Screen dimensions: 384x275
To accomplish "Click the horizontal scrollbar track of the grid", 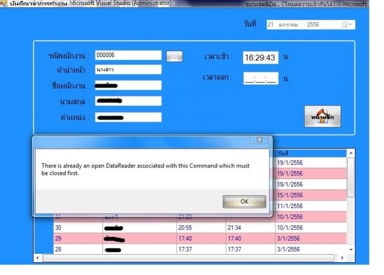I will click(x=189, y=258).
